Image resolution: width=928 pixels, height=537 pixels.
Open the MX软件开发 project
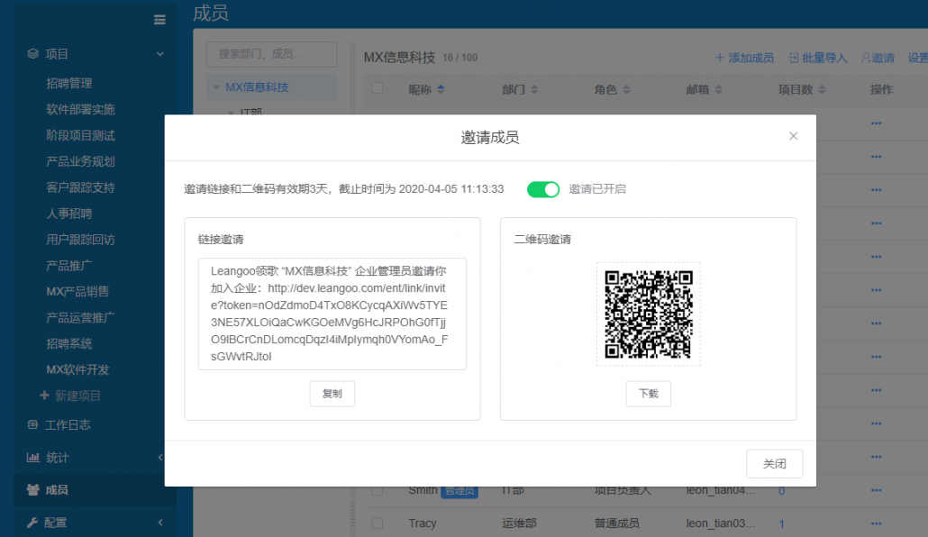click(x=77, y=369)
